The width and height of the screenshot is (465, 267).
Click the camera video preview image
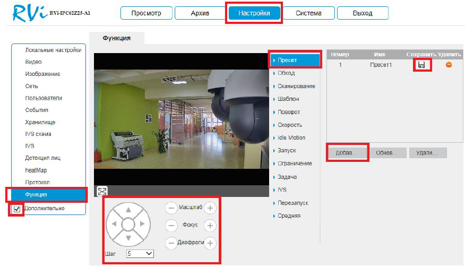[180, 118]
